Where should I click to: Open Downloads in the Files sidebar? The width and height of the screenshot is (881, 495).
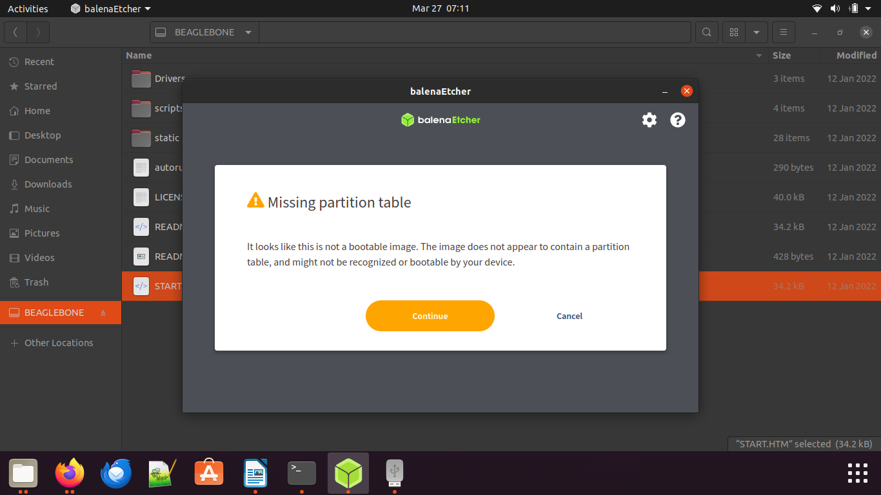[61, 184]
